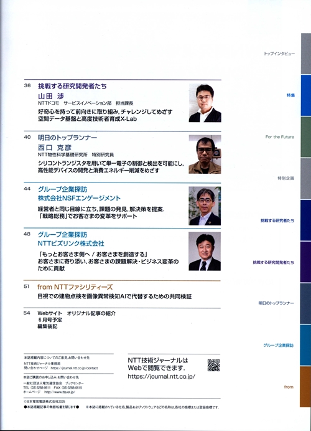This screenshot has height=431, width=311.
Task: Open the from NTTファシリティーズ heading
Action: pyautogui.click(x=75, y=287)
